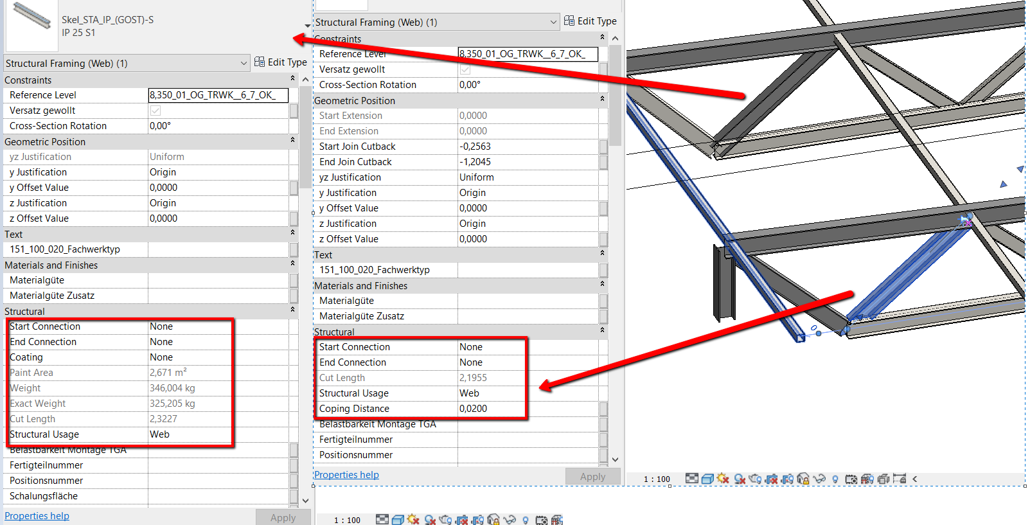Reveal Hidden Elements bulb in lower-left bar
The image size is (1030, 525).
(x=525, y=520)
